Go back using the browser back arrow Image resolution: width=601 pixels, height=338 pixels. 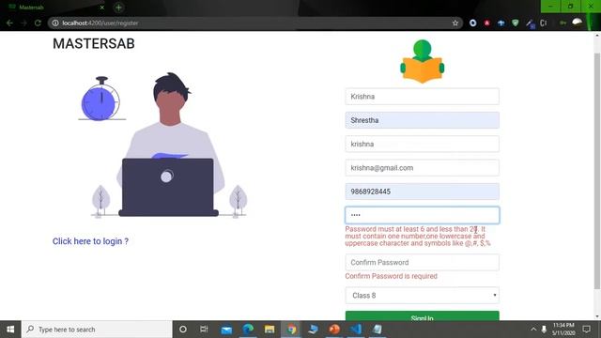coord(9,23)
